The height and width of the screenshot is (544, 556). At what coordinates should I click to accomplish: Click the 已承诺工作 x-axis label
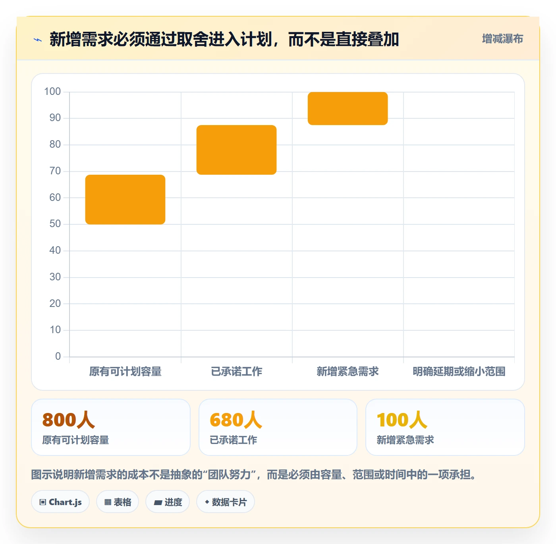tap(236, 372)
